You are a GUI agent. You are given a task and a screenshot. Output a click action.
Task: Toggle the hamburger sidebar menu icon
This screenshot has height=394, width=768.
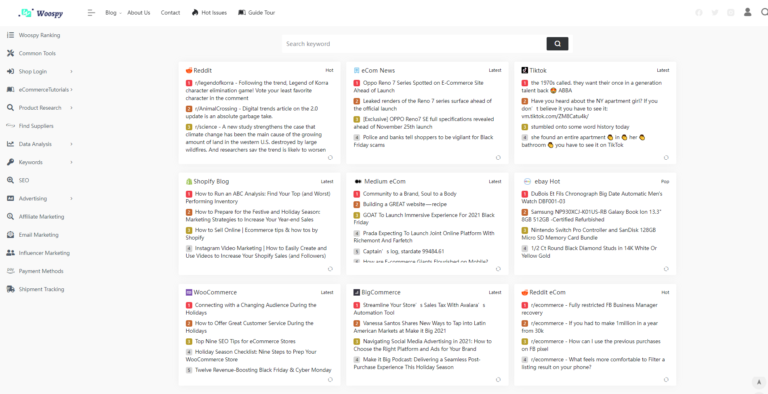[x=91, y=13]
